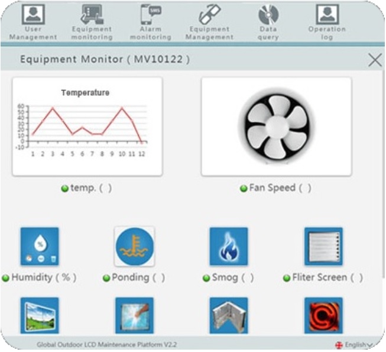Go to Alarm monitoring section
The height and width of the screenshot is (352, 386).
[x=151, y=22]
